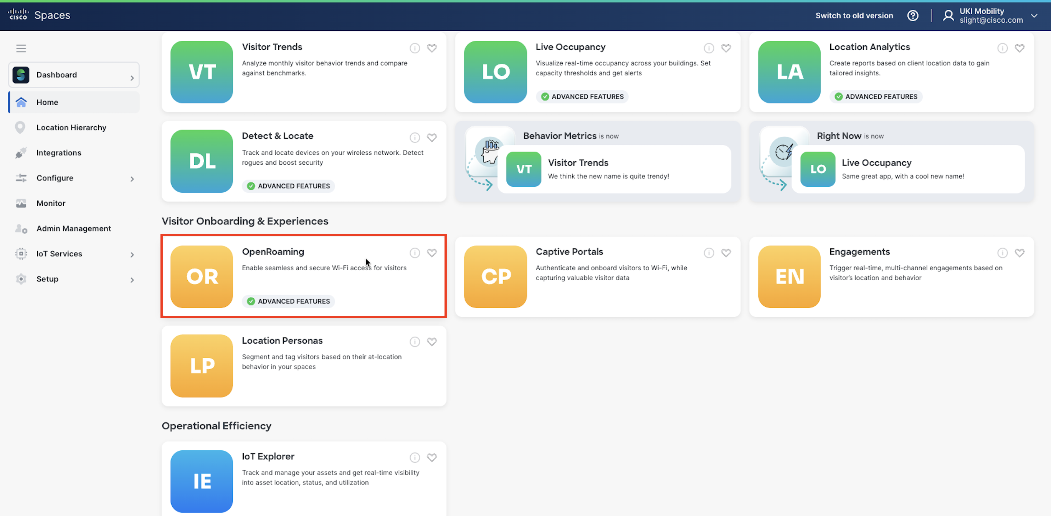Open Location Hierarchy in sidebar
This screenshot has height=516, width=1051.
[74, 127]
